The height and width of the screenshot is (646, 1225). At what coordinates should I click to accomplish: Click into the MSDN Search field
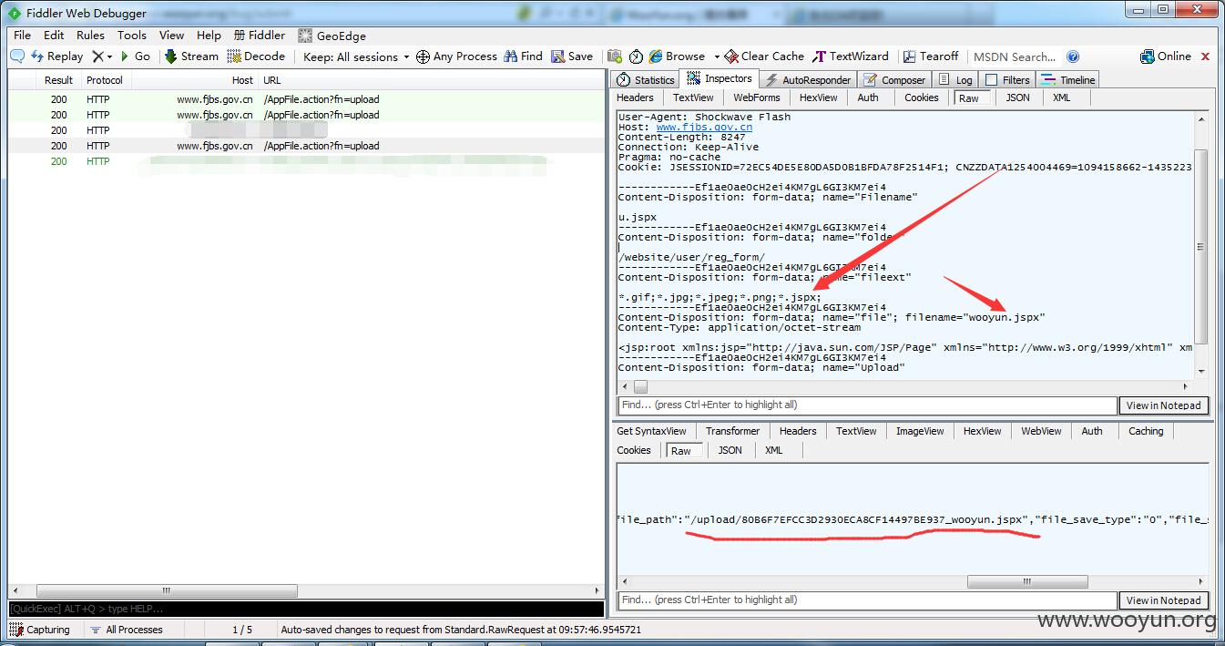click(1015, 56)
